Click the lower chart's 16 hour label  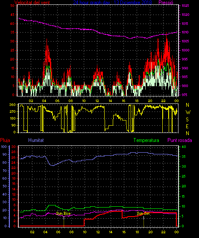point(124,232)
